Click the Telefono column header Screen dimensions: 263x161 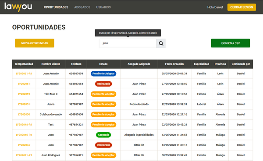click(76, 64)
